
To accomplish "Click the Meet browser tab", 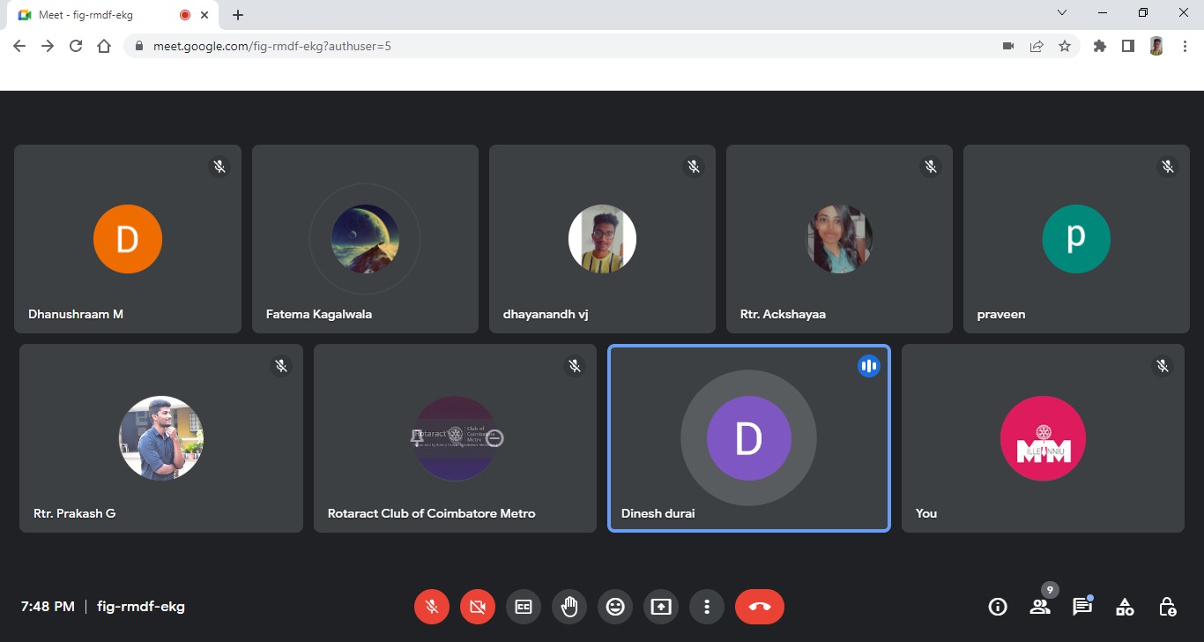I will (97, 15).
